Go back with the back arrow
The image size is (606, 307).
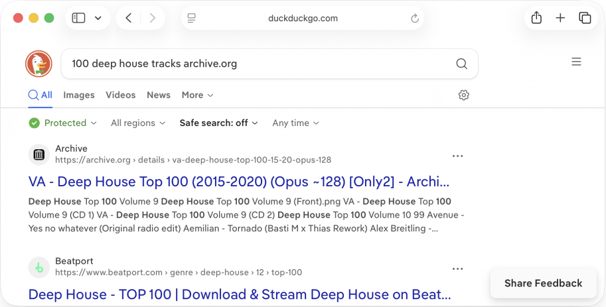click(129, 19)
